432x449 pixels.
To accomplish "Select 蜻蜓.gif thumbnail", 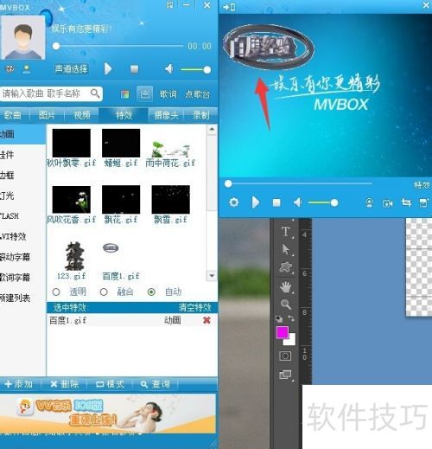I will tap(121, 144).
